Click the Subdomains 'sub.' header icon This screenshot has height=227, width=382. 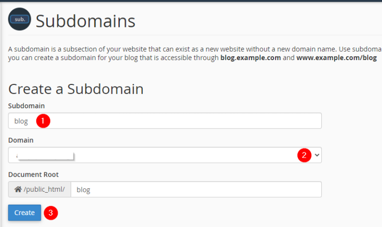19,20
